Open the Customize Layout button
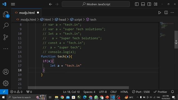The height and width of the screenshot is (100, 178). [156, 4]
